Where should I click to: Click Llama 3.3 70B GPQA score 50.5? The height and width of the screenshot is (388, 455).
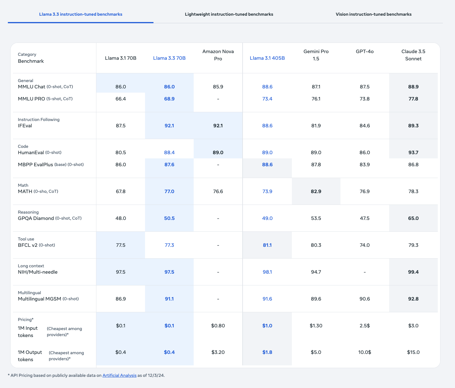(169, 218)
